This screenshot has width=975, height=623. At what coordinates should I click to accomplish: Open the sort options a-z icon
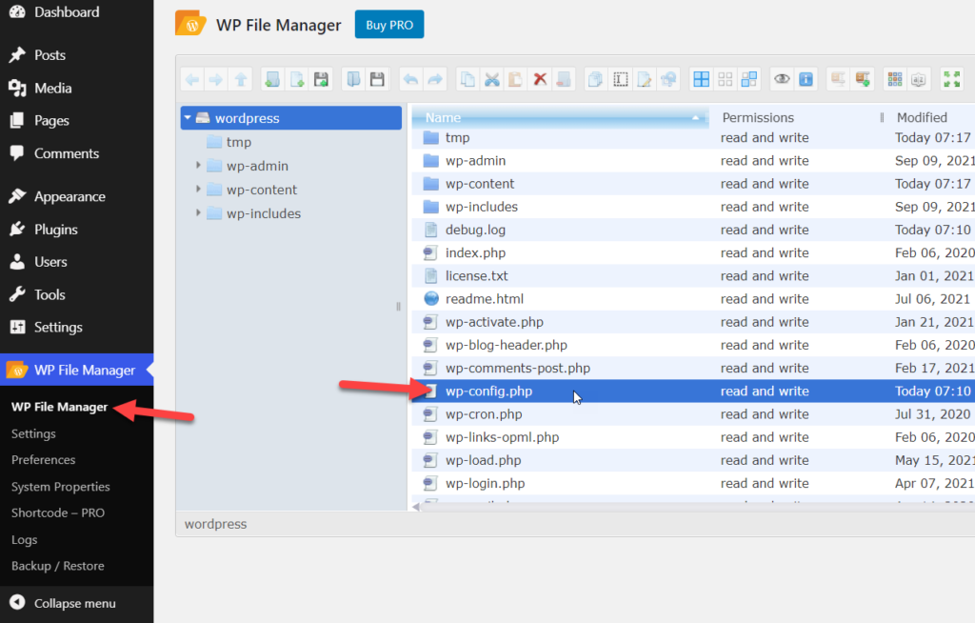pos(919,80)
